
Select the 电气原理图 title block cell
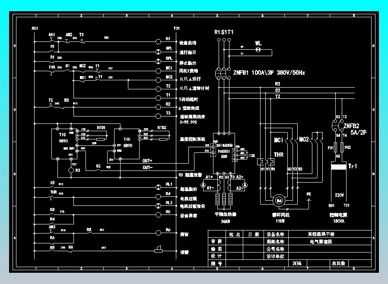(321, 242)
